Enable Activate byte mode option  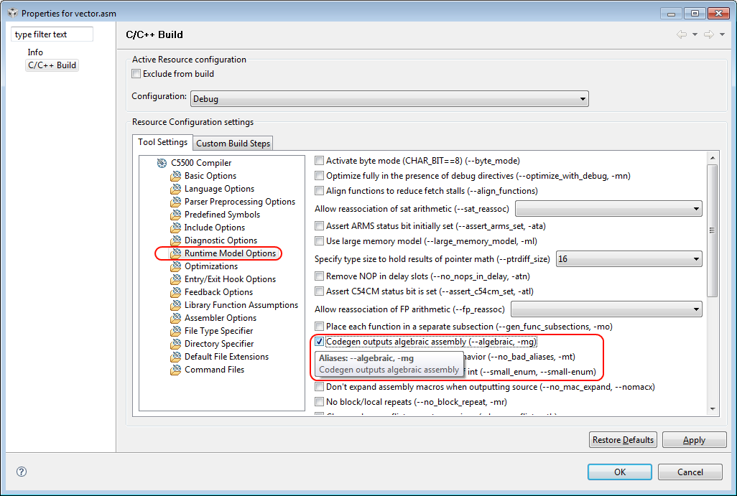point(319,160)
